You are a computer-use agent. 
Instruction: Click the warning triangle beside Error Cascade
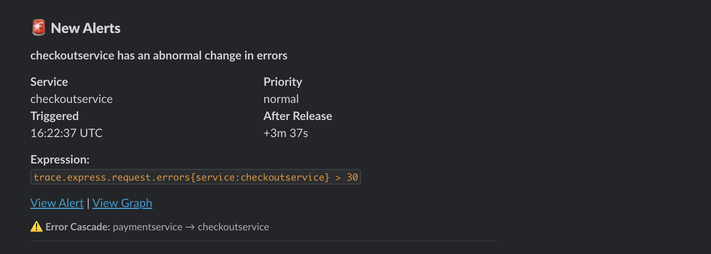[x=36, y=226]
